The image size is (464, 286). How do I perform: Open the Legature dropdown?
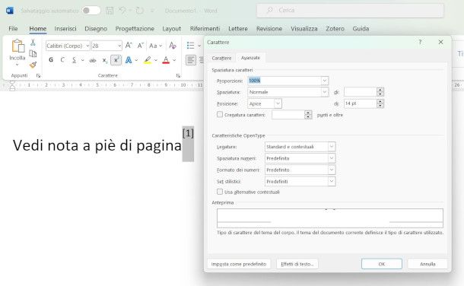332,146
